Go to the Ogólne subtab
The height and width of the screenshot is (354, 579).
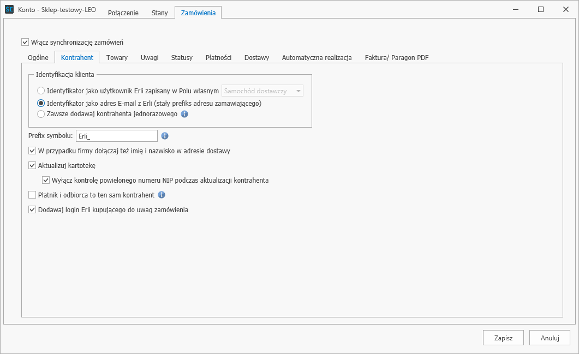click(38, 58)
